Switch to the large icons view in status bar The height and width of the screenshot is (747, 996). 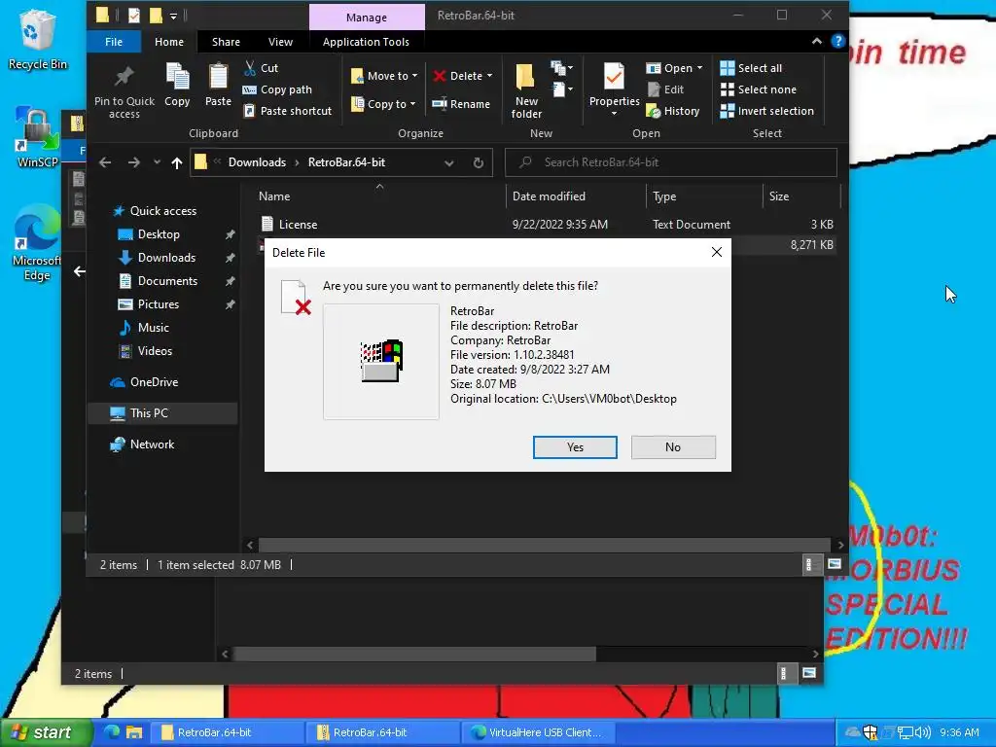pyautogui.click(x=834, y=564)
